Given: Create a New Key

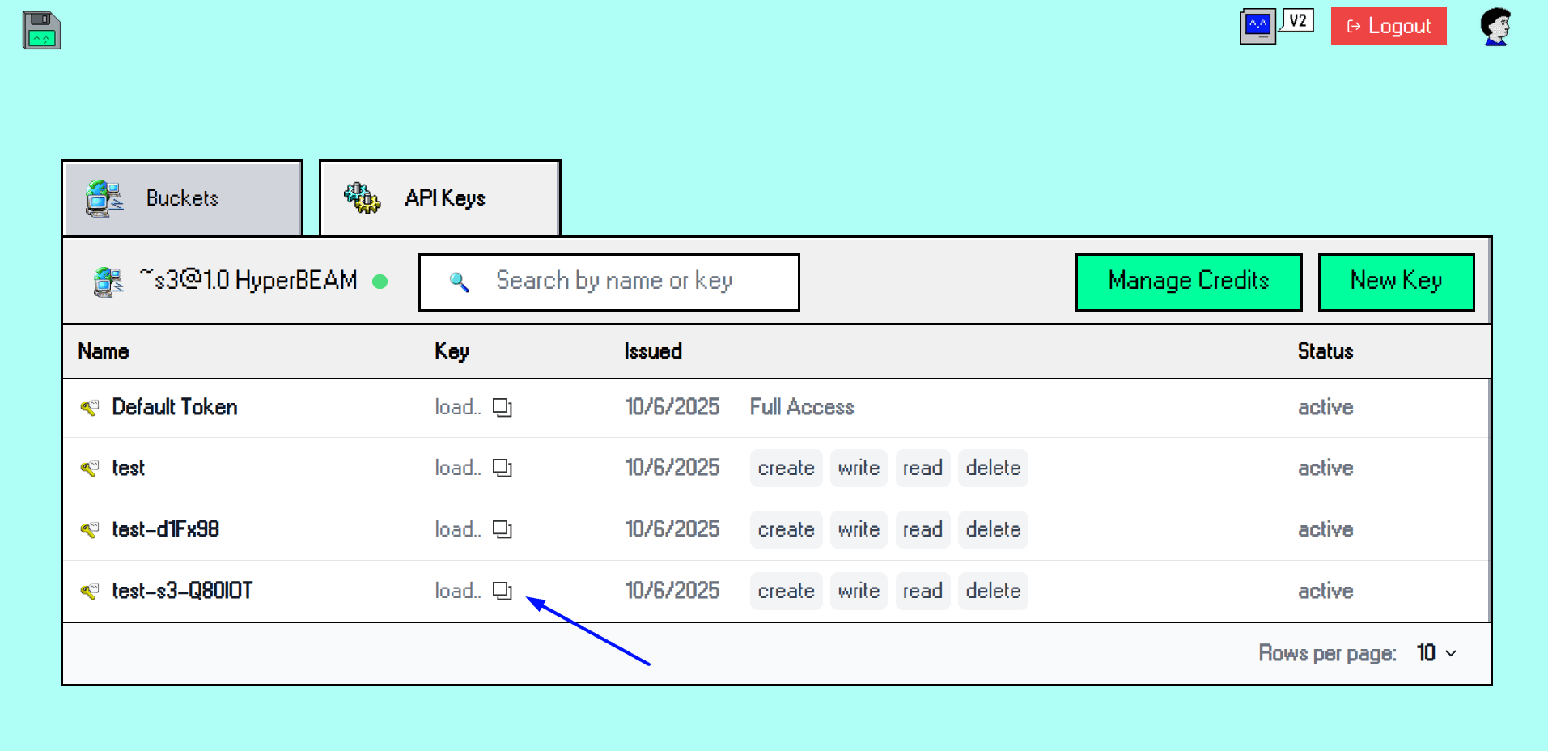Looking at the screenshot, I should point(1395,282).
